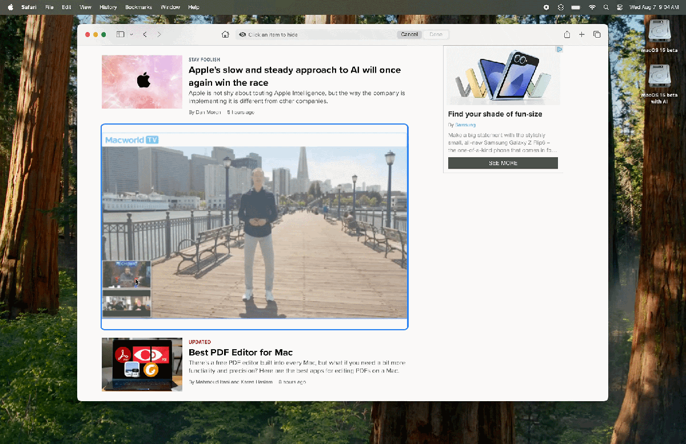The image size is (686, 444).
Task: Click the PDF editor article thumbnail
Action: pos(142,365)
